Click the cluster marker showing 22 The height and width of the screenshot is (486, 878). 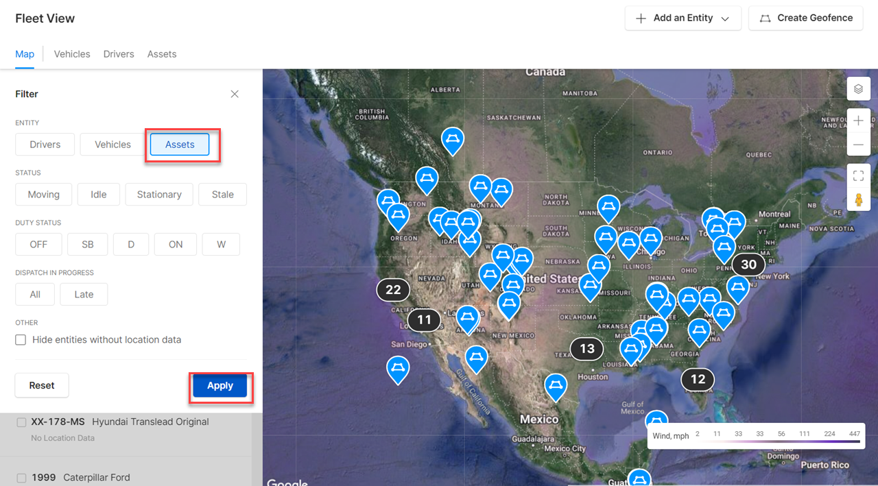[393, 290]
